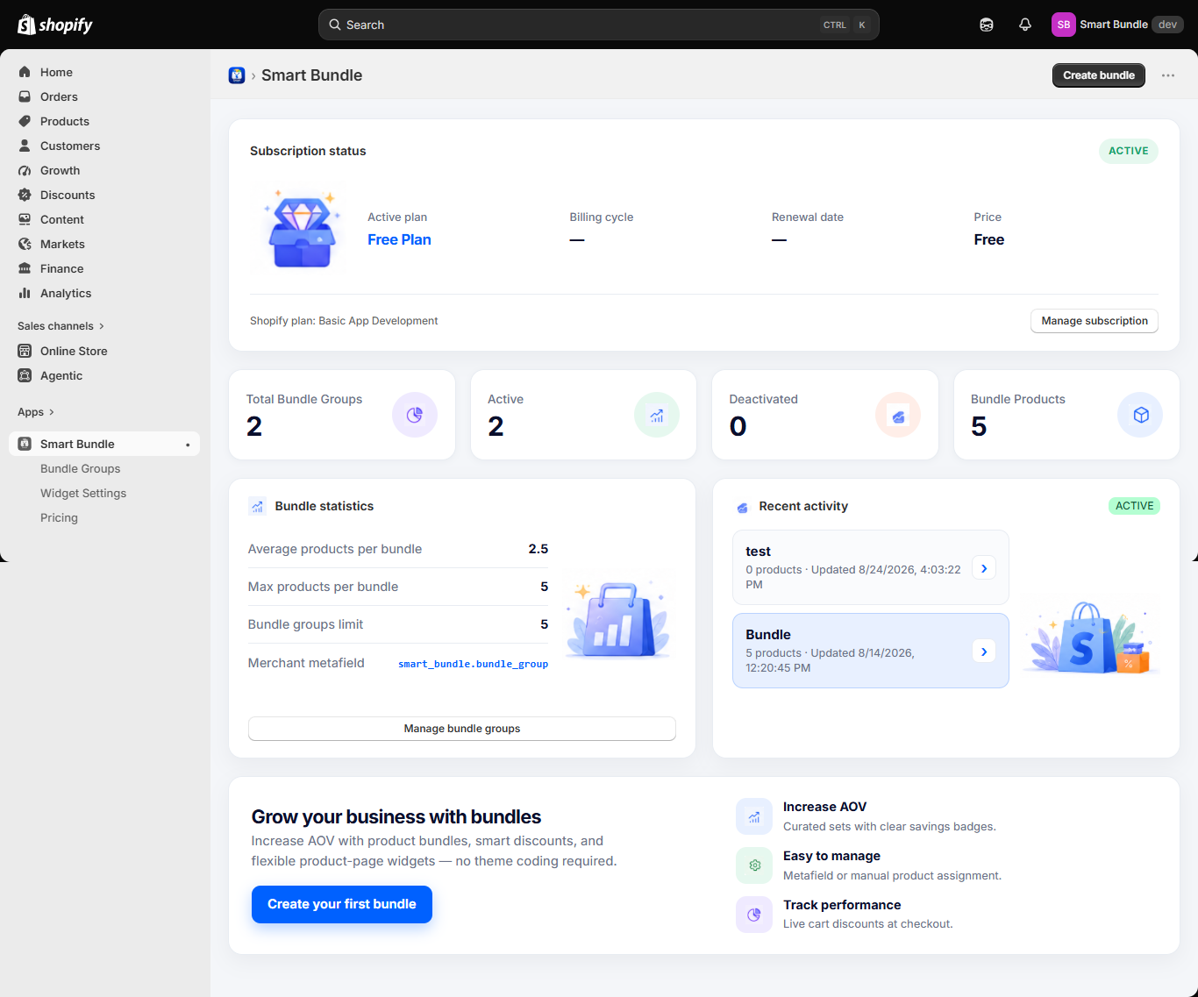The height and width of the screenshot is (997, 1198).
Task: Click the Products tag icon
Action: point(25,121)
